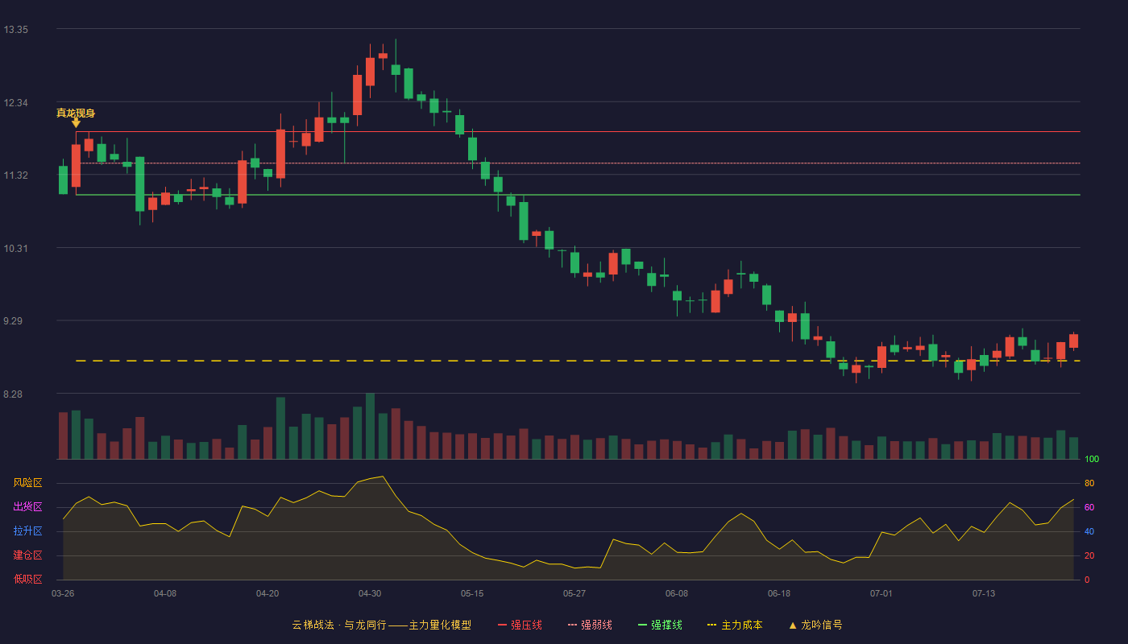The height and width of the screenshot is (644, 1128).
Task: Click the 06-18 date label
Action: click(x=779, y=593)
